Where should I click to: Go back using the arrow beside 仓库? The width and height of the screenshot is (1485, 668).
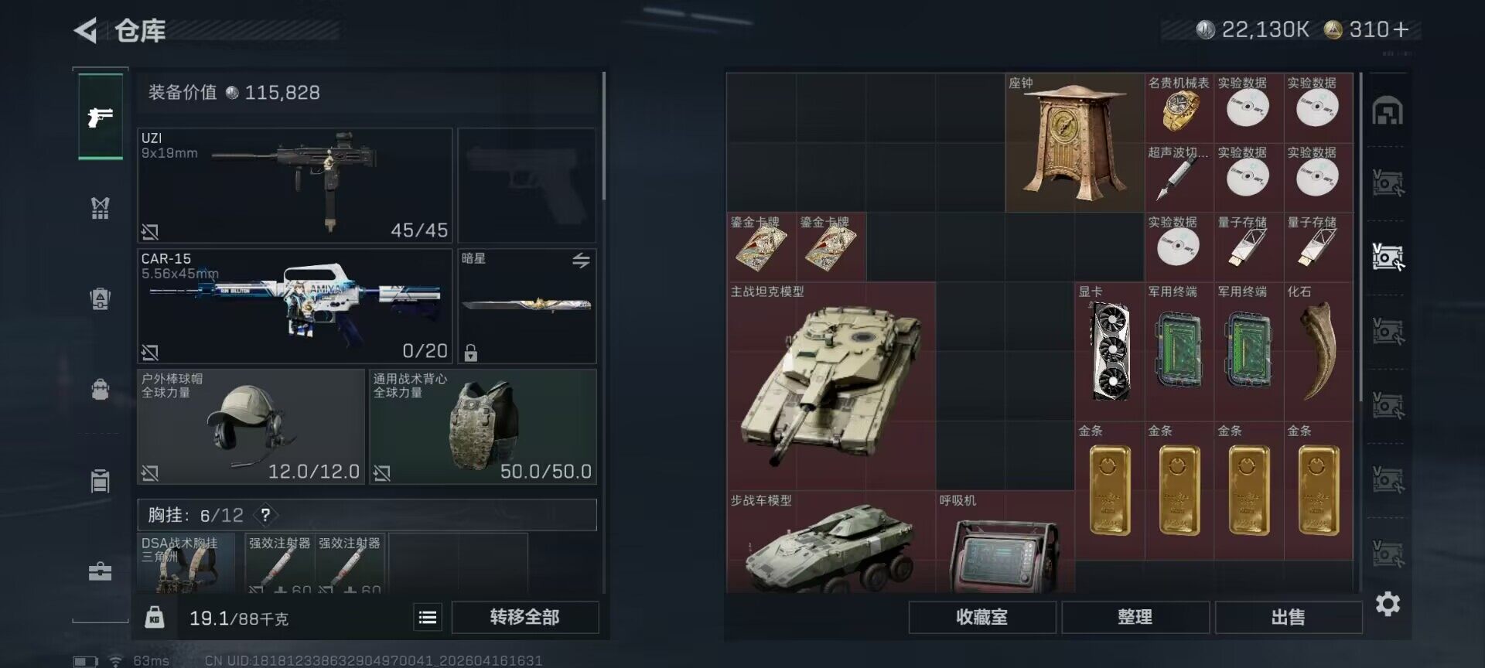pyautogui.click(x=86, y=31)
